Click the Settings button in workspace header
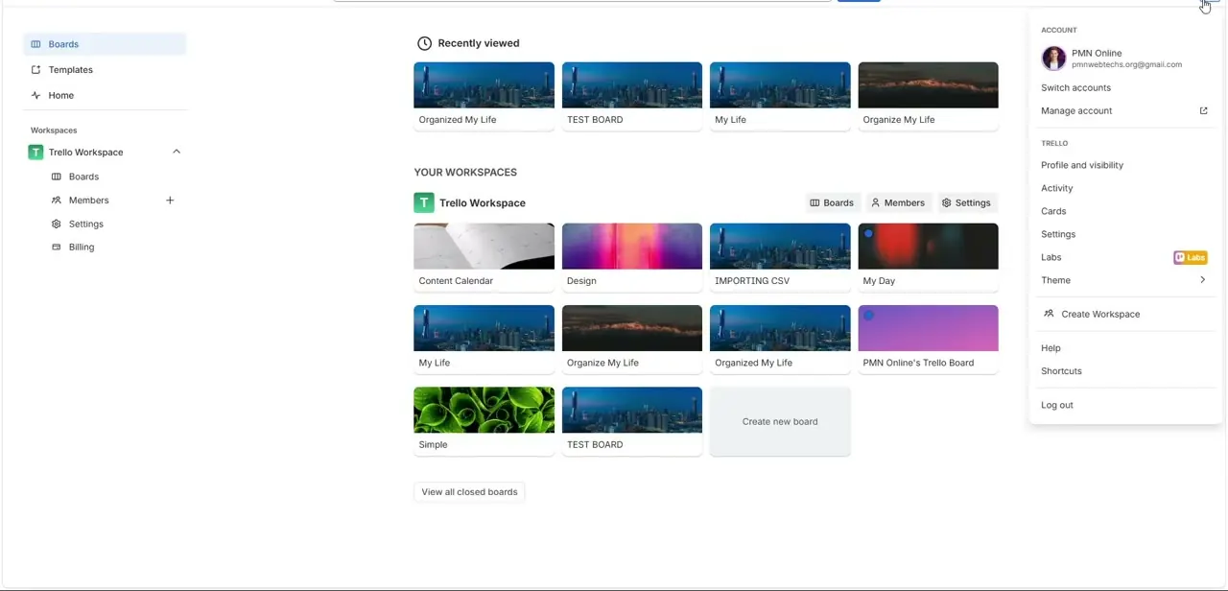 click(x=967, y=203)
